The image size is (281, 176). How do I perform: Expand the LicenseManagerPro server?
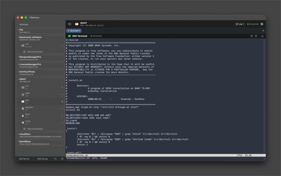click(18, 64)
